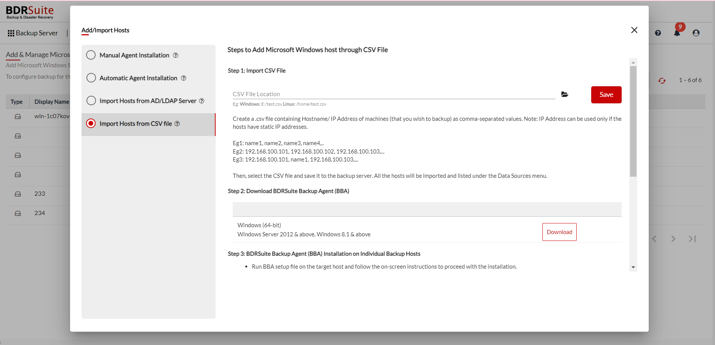Image resolution: width=715 pixels, height=345 pixels.
Task: Select Manual Agent Installation radio option
Action: pos(91,55)
